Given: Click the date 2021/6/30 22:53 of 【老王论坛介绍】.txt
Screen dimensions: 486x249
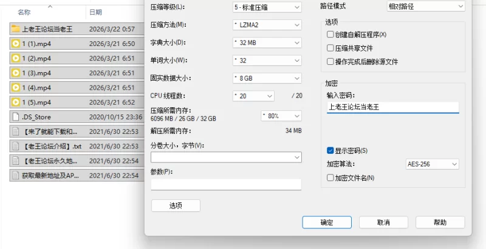Looking at the screenshot, I should click(x=114, y=147).
